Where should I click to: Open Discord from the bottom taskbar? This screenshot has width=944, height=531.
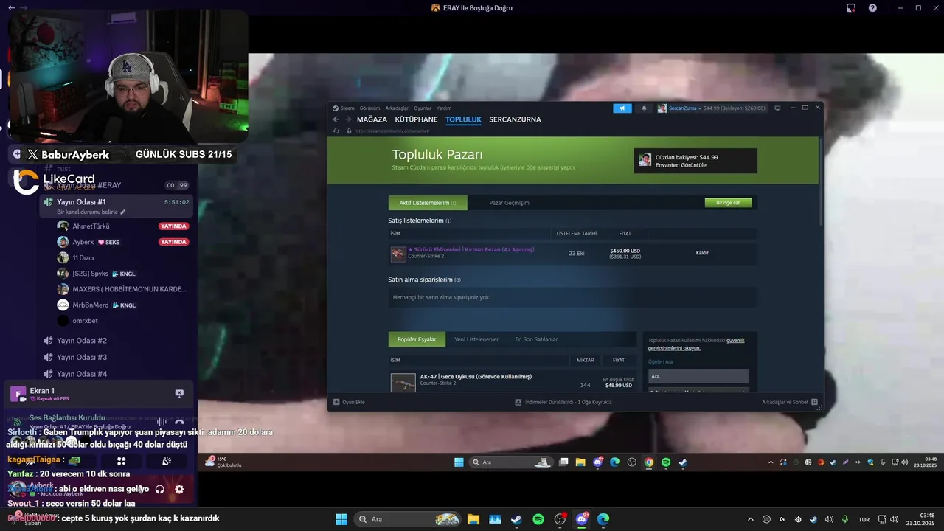pos(581,519)
